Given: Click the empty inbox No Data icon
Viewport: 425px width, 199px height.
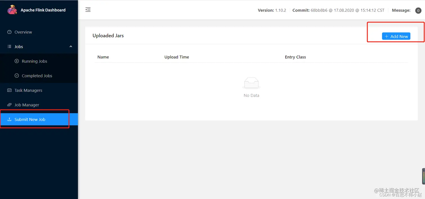Looking at the screenshot, I should 251,83.
